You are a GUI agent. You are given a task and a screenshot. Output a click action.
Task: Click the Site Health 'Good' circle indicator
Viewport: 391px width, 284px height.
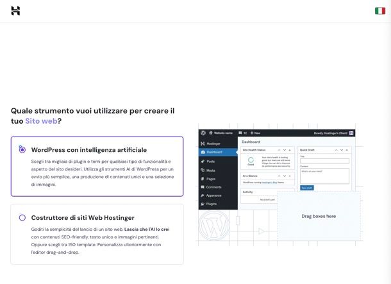click(x=251, y=160)
